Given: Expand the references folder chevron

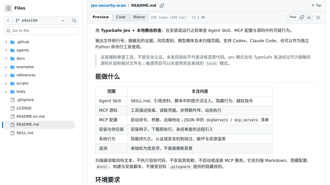Looking at the screenshot, I should 6,75.
